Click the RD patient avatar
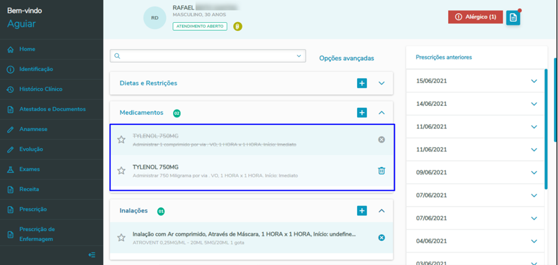The height and width of the screenshot is (265, 558). [155, 18]
